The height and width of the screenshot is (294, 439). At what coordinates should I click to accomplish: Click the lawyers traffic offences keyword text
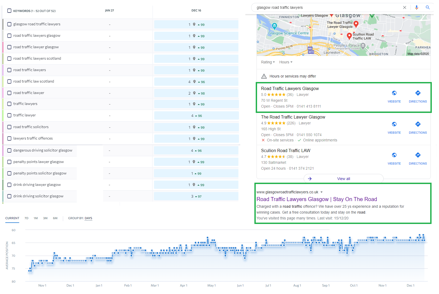33,138
